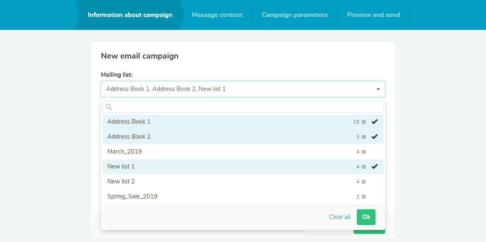Click envelope icon in March_2019 row

364,152
